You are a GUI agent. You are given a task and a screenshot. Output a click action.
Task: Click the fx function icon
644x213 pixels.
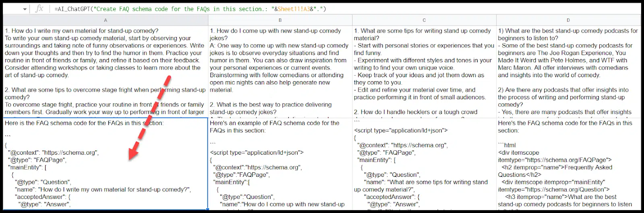tap(39, 9)
